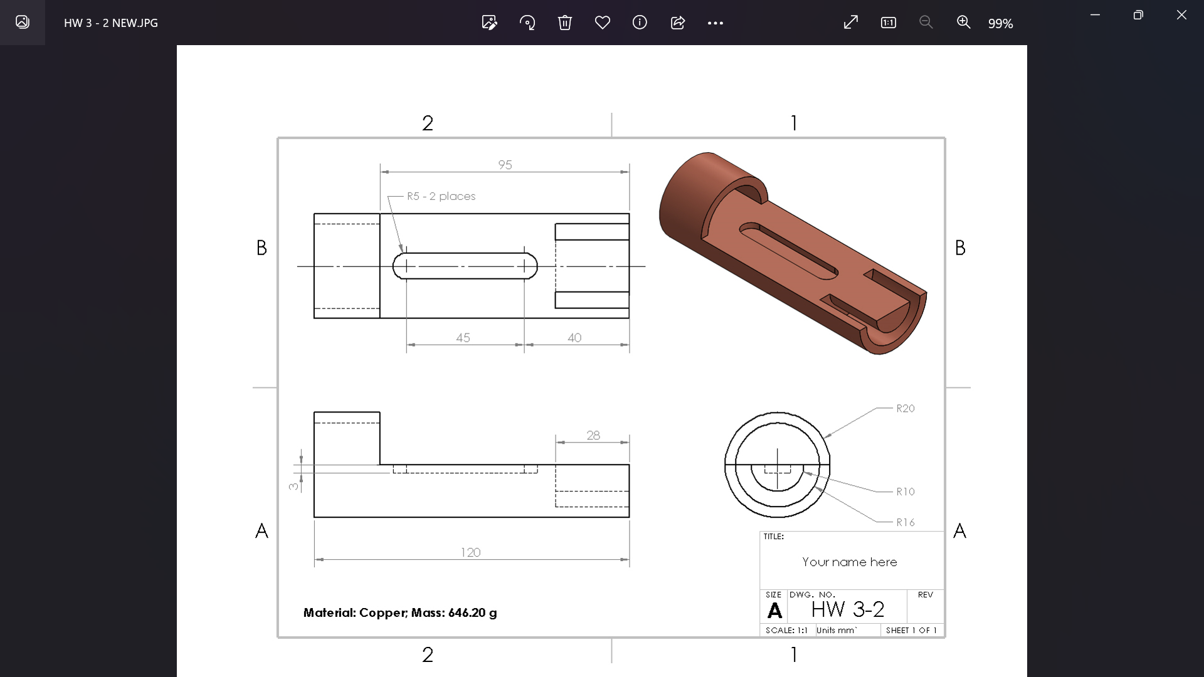Open the gallery strip icon in the top-left corner

click(23, 23)
